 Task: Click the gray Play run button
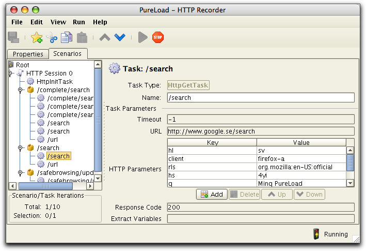tap(142, 37)
